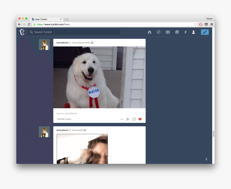Open the Activity lightning bolt icon
This screenshot has height=189, width=231.
[x=185, y=32]
